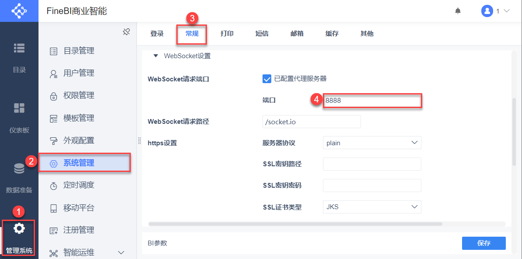Click the 注册管理 registration icon
522x259 pixels.
click(53, 231)
